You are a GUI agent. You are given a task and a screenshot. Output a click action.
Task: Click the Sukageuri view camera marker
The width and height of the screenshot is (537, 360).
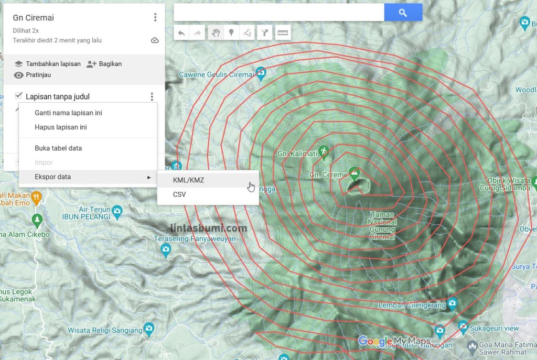[x=463, y=327]
